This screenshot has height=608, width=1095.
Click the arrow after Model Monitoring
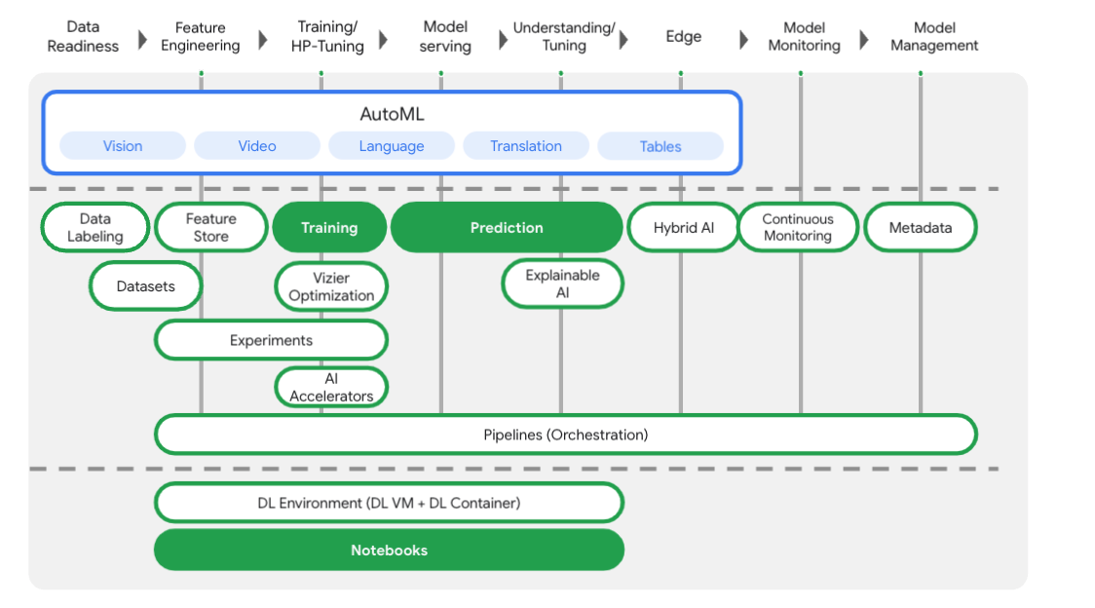(x=864, y=40)
